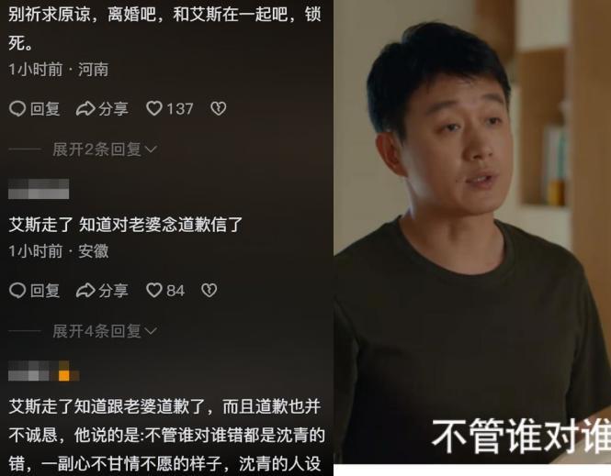Tap reply bubble icon on Anhui comment
The height and width of the screenshot is (476, 611).
click(17, 291)
